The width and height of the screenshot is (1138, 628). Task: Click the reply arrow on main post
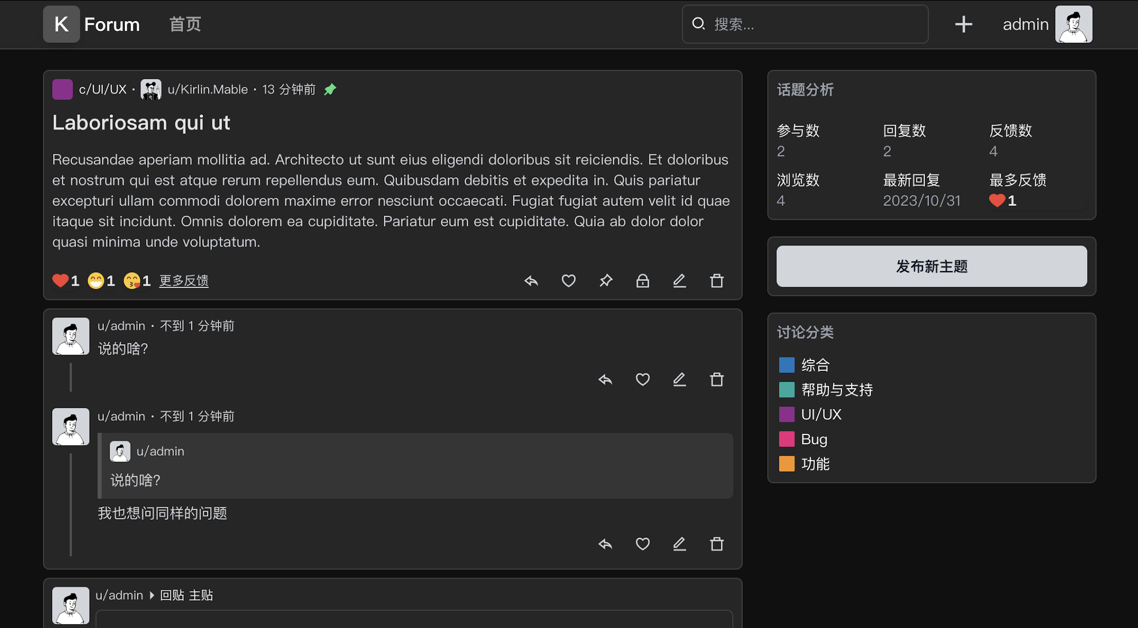[x=531, y=281]
